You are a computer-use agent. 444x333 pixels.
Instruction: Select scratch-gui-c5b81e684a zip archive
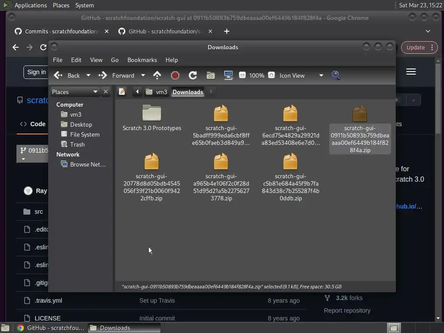point(291,177)
